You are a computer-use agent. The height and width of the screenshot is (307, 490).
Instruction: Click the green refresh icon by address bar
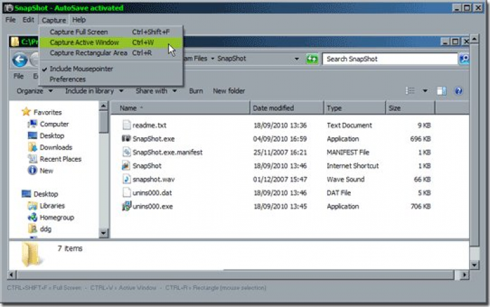[x=312, y=59]
